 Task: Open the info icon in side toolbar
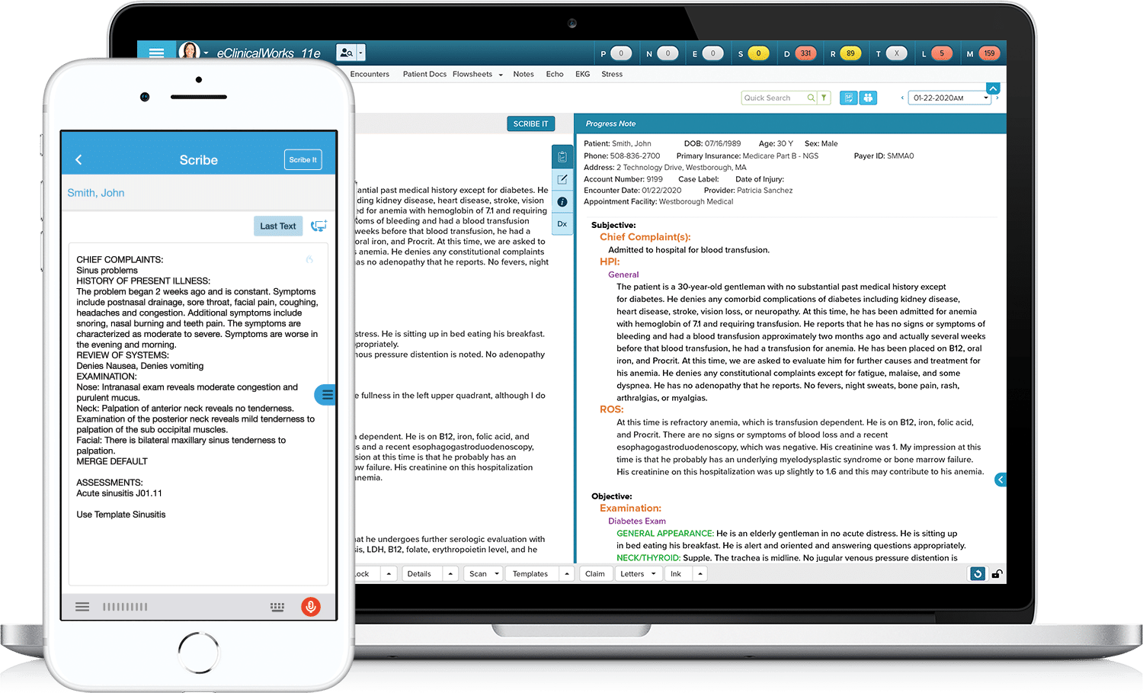pyautogui.click(x=562, y=202)
